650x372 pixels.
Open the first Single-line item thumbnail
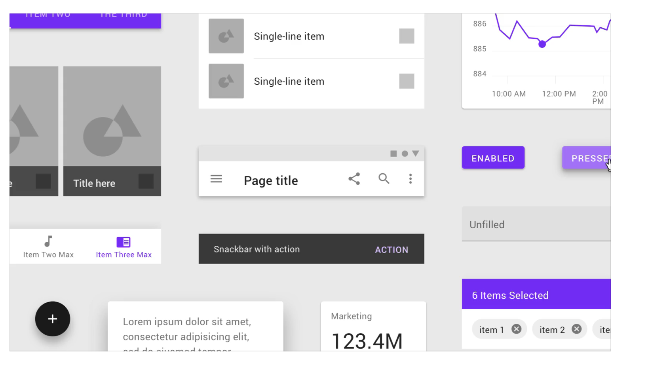[x=226, y=36]
